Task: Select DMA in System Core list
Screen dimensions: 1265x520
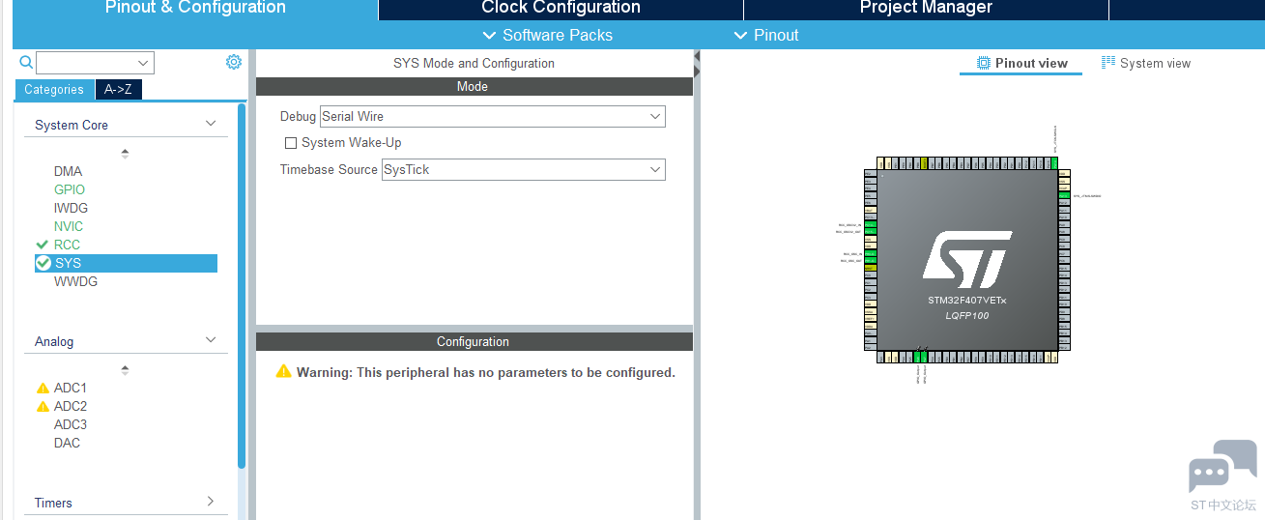Action: [69, 171]
